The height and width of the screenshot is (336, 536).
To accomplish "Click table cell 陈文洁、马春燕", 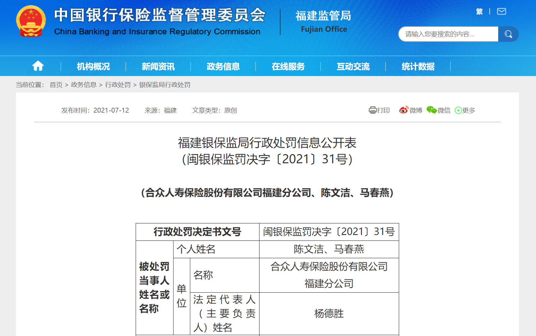I will coord(329,249).
